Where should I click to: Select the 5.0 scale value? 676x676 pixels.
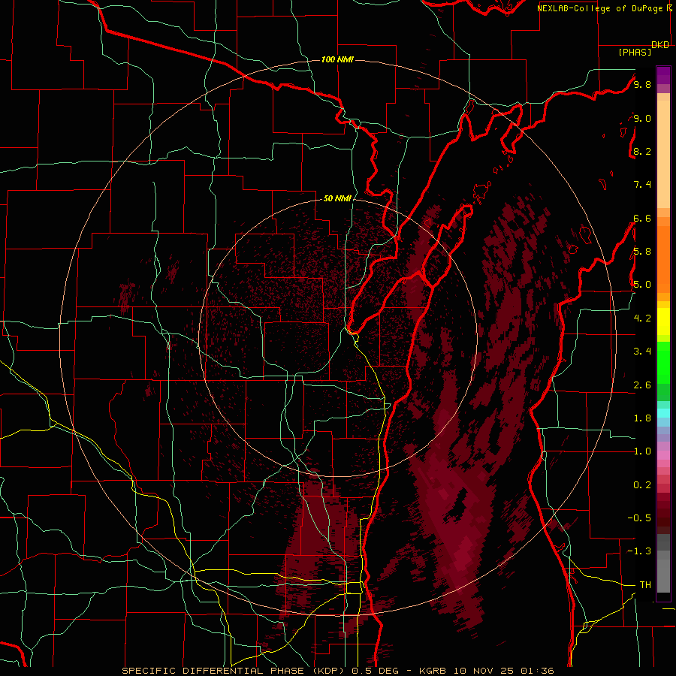[x=642, y=285]
